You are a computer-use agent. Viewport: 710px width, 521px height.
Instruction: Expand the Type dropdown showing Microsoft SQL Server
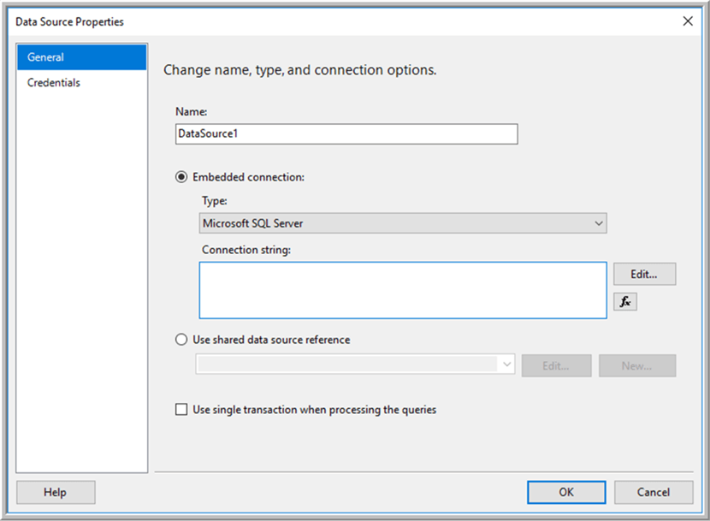pyautogui.click(x=402, y=223)
